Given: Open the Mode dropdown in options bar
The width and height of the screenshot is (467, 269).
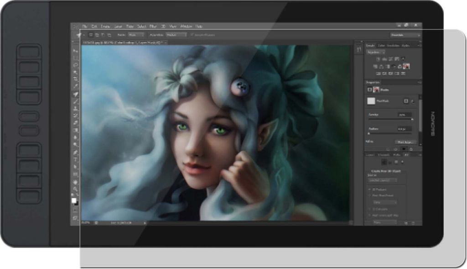Looking at the screenshot, I should (136, 35).
